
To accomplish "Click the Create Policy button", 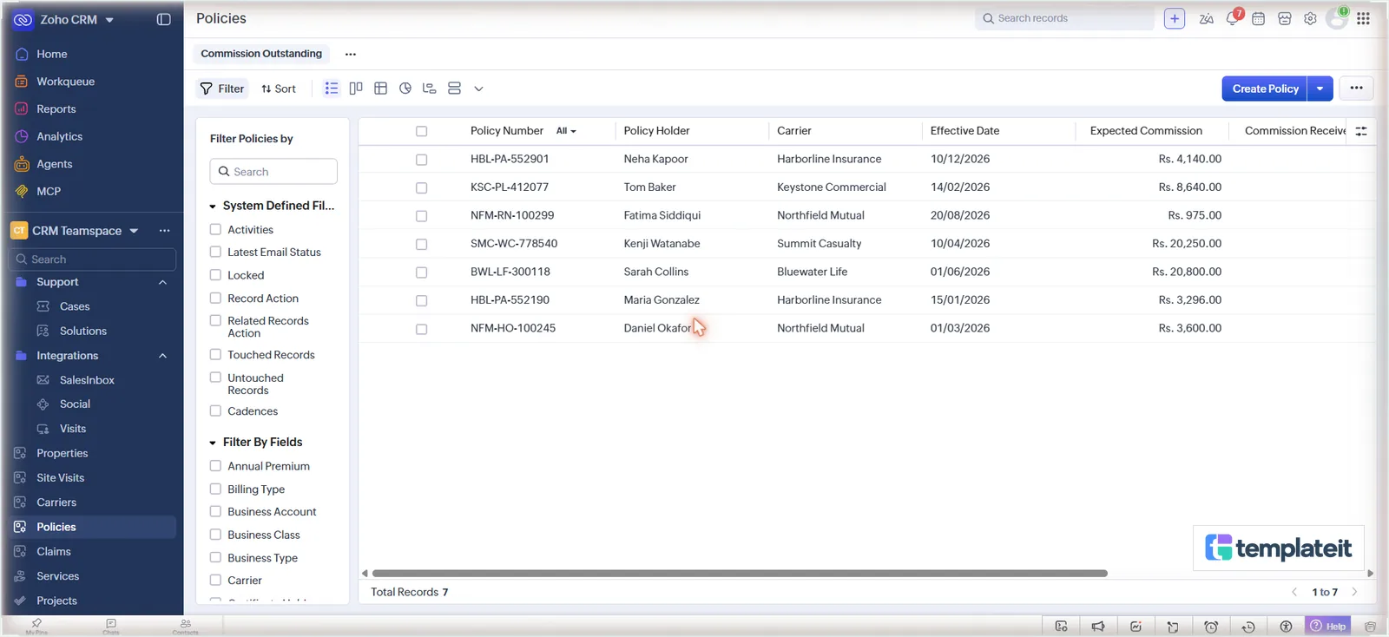I will 1265,89.
